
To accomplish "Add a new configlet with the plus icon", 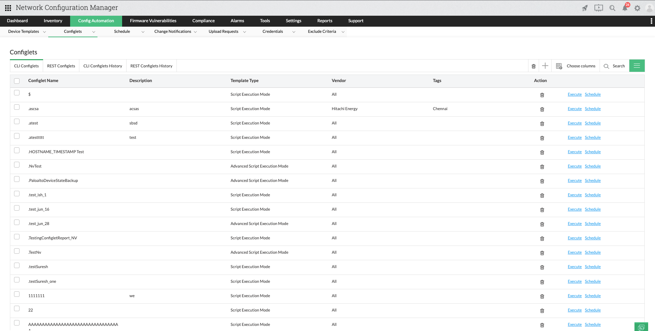I will pos(545,66).
